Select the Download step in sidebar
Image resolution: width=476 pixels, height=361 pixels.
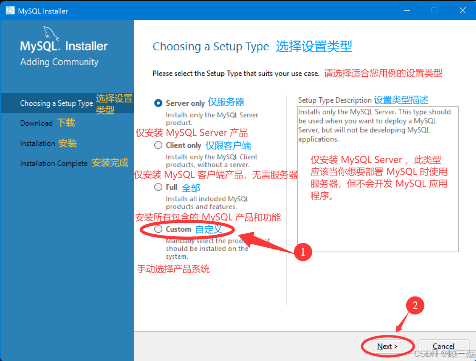pos(36,123)
